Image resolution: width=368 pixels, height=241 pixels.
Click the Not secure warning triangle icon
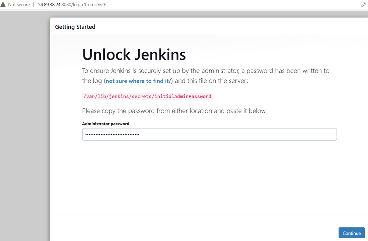point(3,4)
